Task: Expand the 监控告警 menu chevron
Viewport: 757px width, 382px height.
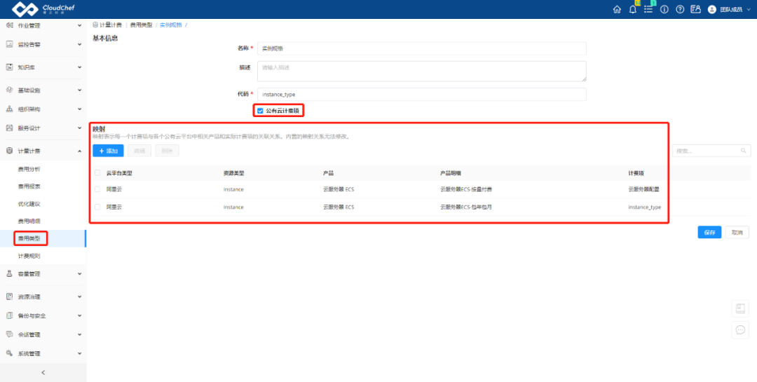Action: click(80, 44)
